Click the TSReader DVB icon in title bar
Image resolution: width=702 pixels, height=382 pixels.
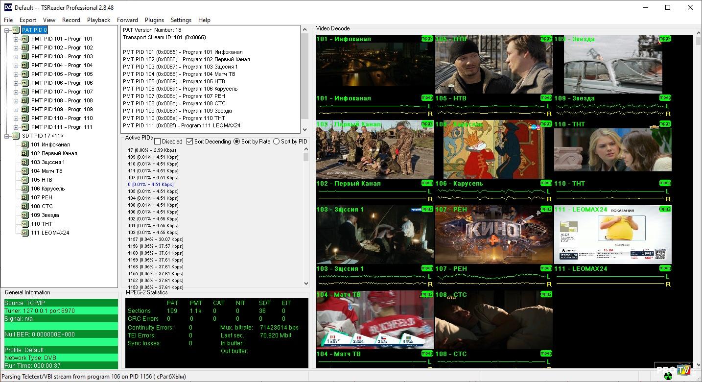click(8, 7)
